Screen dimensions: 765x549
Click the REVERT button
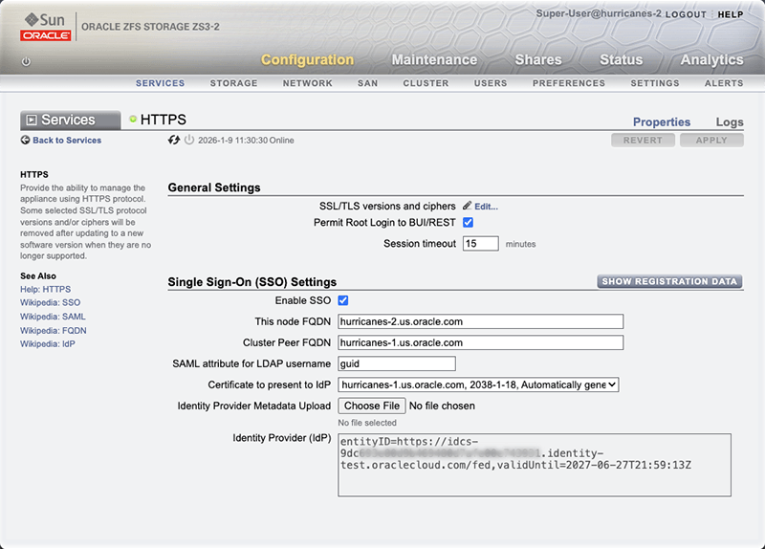tap(643, 140)
